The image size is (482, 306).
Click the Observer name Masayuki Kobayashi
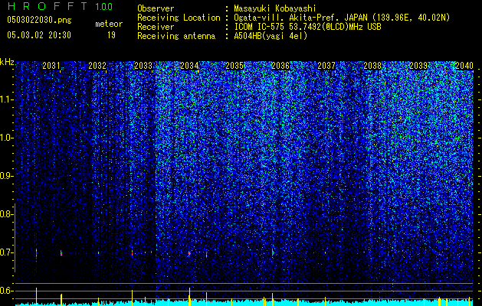[275, 8]
